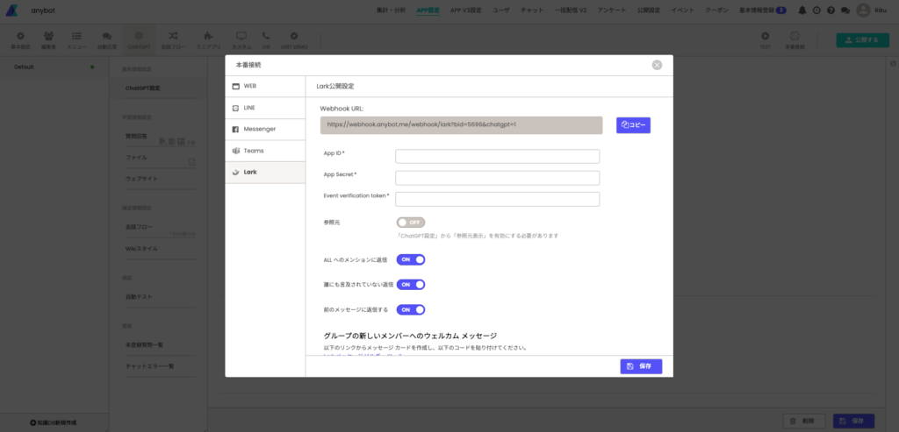
Task: Switch to the WEB channel tab
Action: pos(264,87)
